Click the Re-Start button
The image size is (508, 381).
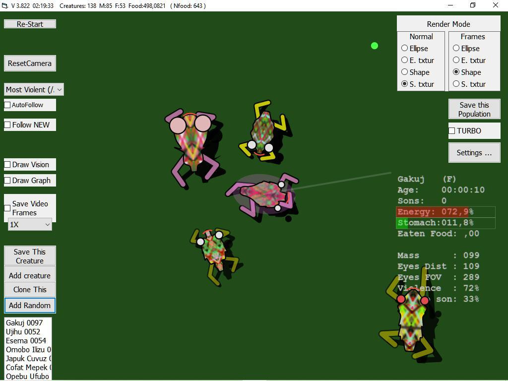click(30, 23)
